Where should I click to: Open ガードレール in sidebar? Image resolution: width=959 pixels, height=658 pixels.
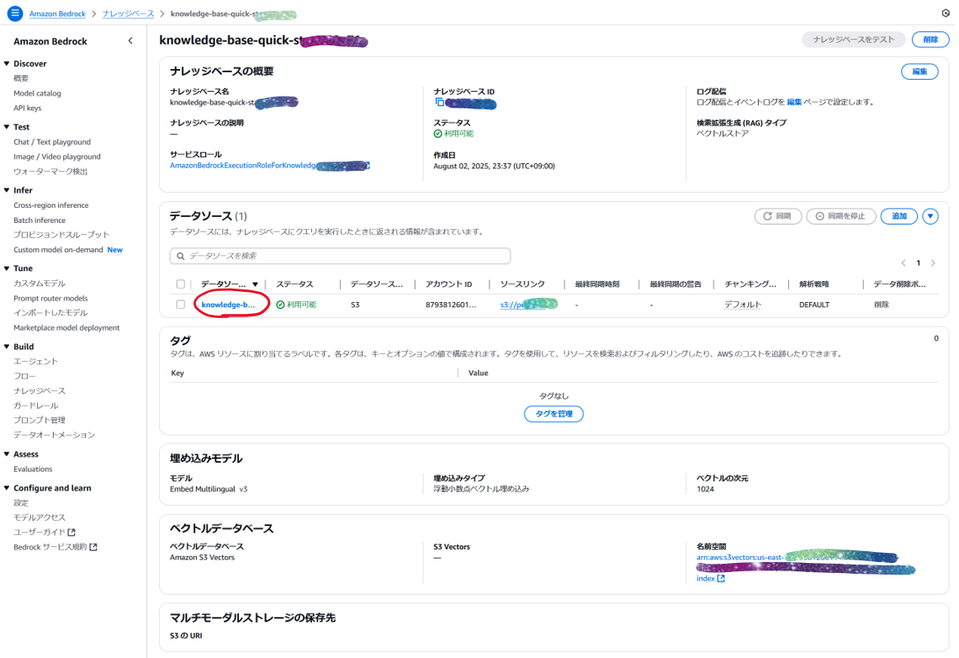click(35, 406)
